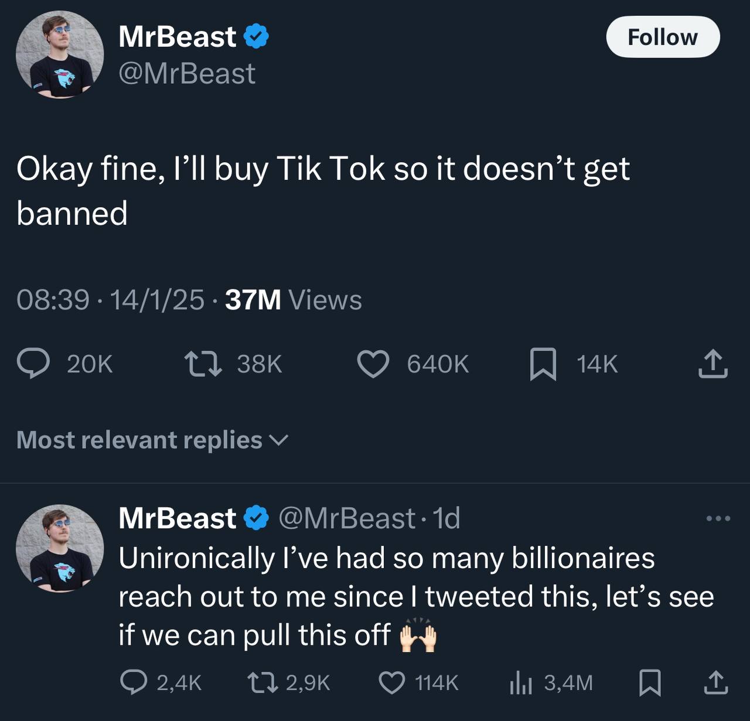
Task: Bookmark the billionaires reply tweet
Action: tap(649, 682)
